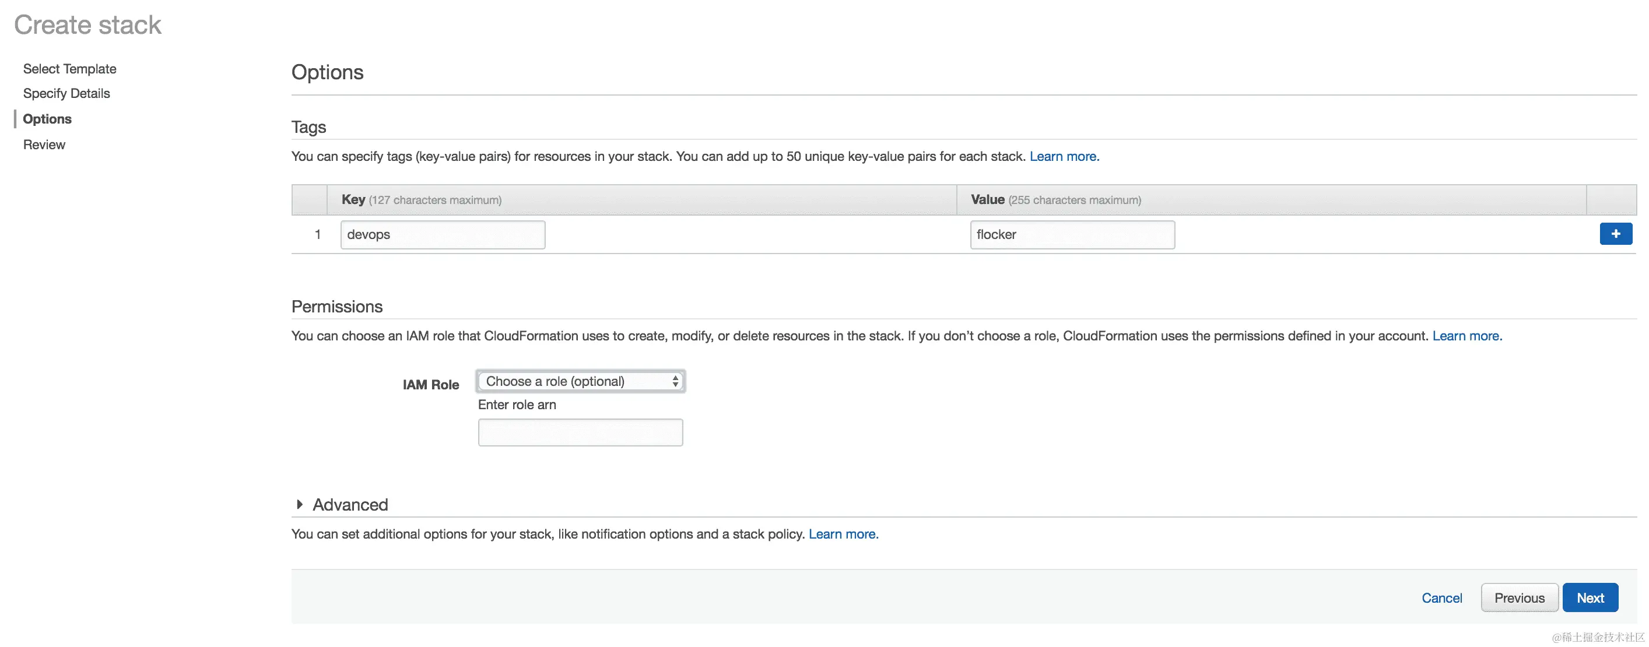Click the tag Value field containing flocker

1072,235
